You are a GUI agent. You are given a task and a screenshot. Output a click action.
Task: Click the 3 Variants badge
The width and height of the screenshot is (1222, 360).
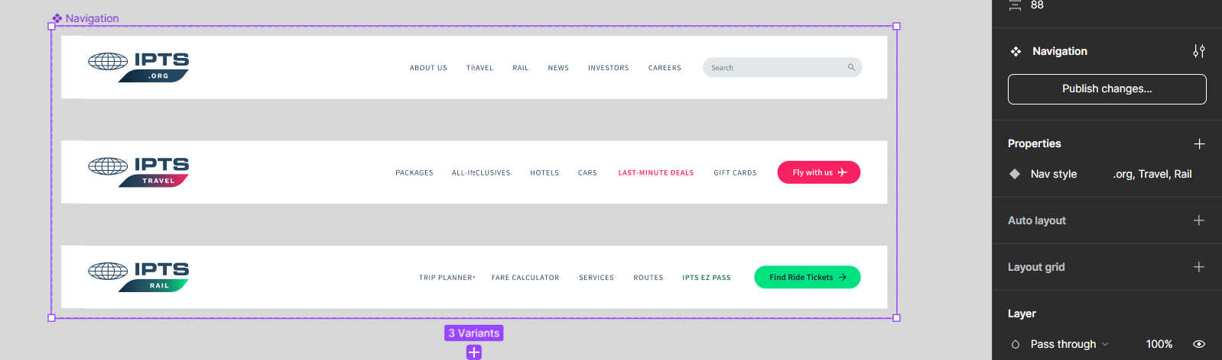click(474, 333)
